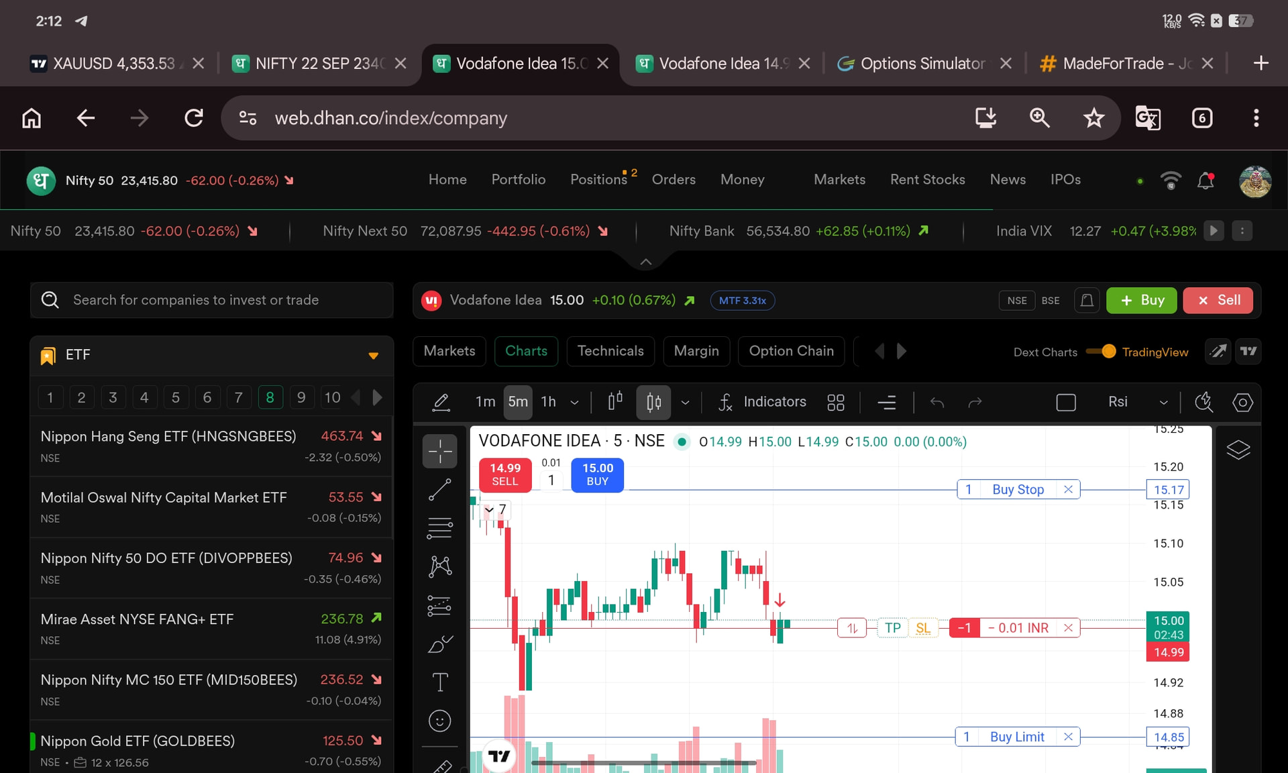This screenshot has width=1288, height=773.
Task: Open the chart style dropdown arrow
Action: coord(685,403)
